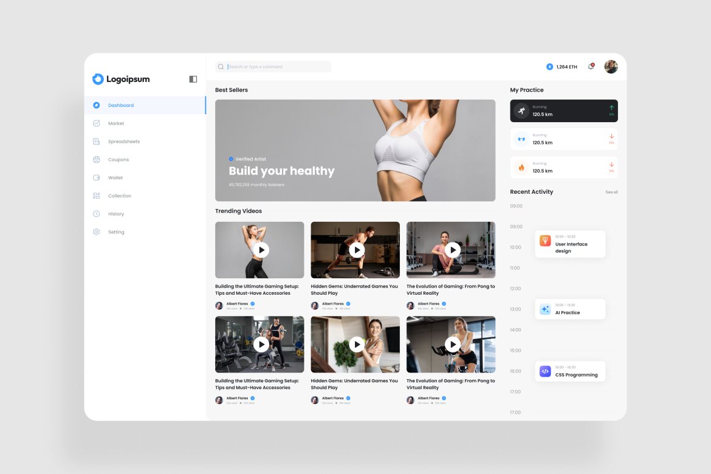The height and width of the screenshot is (474, 711).
Task: Click the See all link for Recent Activity
Action: (611, 191)
